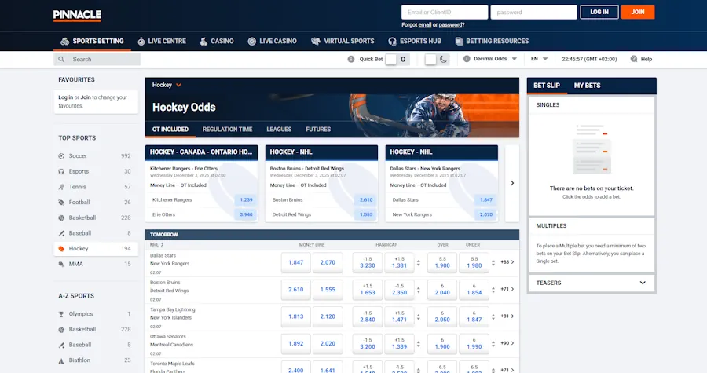This screenshot has width=707, height=373.
Task: Expand the Teasers section
Action: [x=591, y=283]
